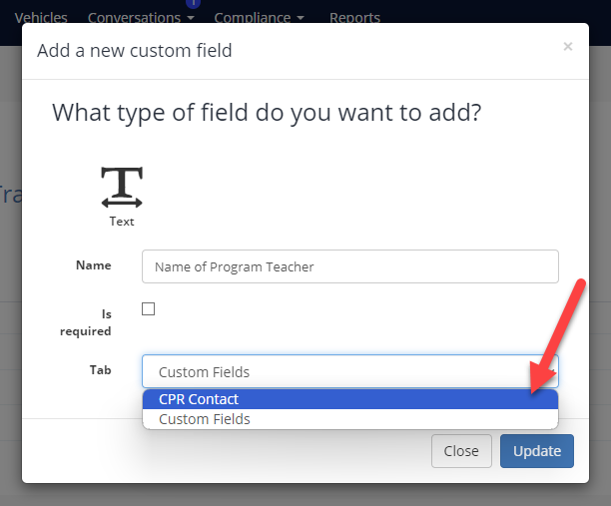Click the Text label under the icon
This screenshot has width=611, height=506.
(x=122, y=222)
